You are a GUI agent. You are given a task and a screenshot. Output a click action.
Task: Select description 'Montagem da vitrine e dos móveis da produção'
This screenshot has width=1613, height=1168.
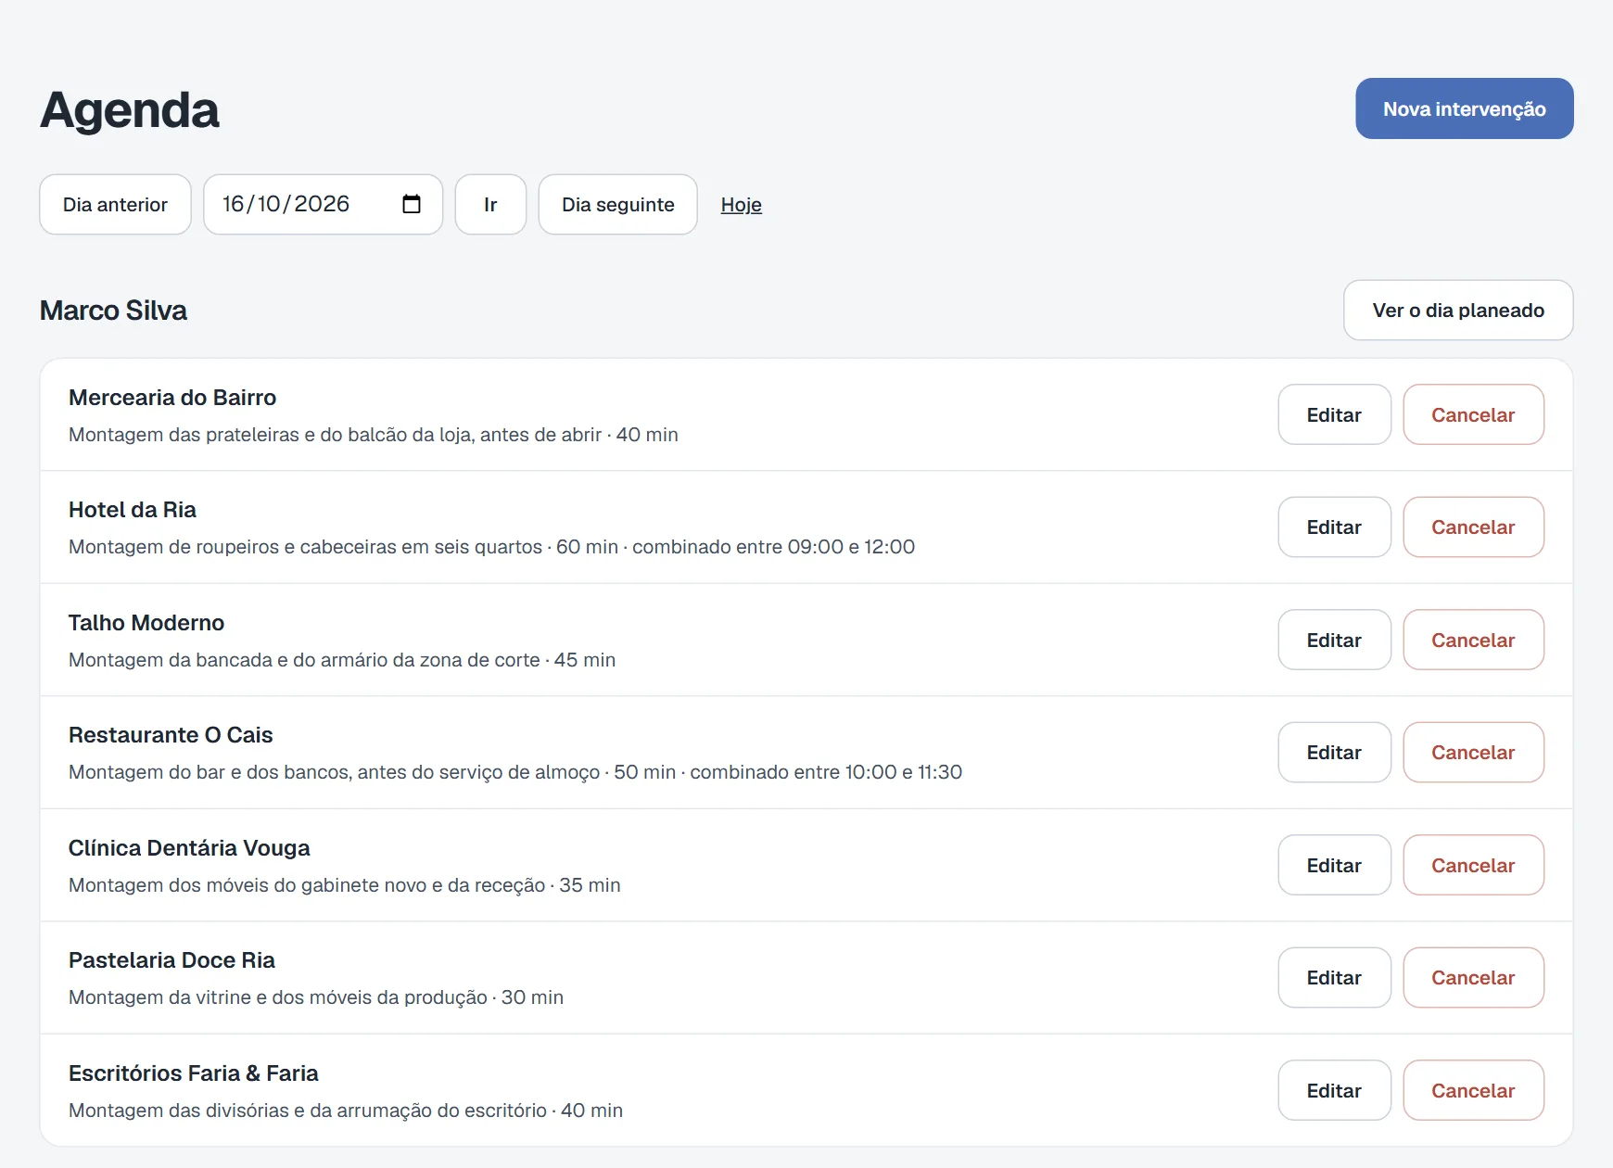(x=278, y=997)
